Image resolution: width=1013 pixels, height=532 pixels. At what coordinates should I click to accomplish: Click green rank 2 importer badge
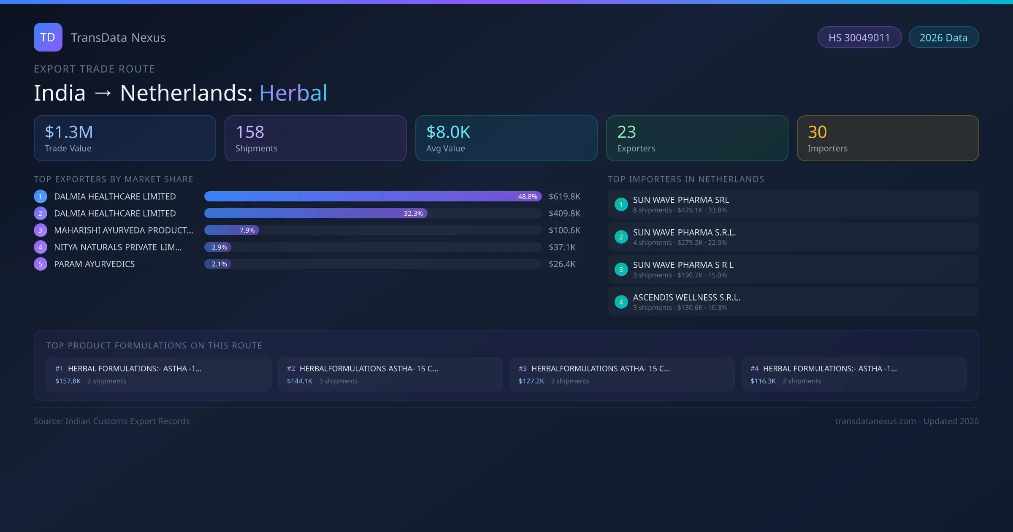pos(621,237)
